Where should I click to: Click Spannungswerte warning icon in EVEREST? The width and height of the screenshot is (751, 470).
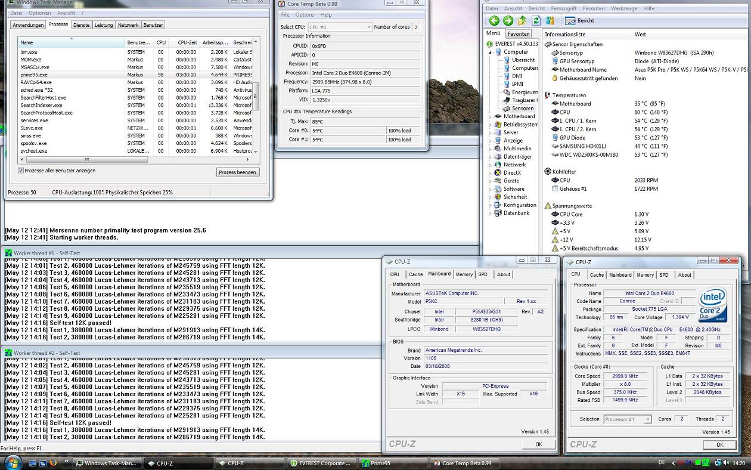(x=548, y=206)
